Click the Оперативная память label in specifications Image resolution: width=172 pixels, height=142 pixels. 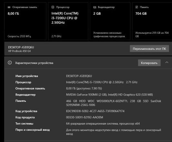30,88
